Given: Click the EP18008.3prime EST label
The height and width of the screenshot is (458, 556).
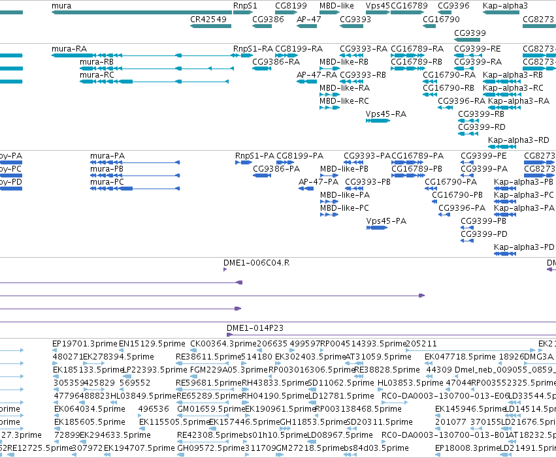Looking at the screenshot, I should tap(467, 448).
